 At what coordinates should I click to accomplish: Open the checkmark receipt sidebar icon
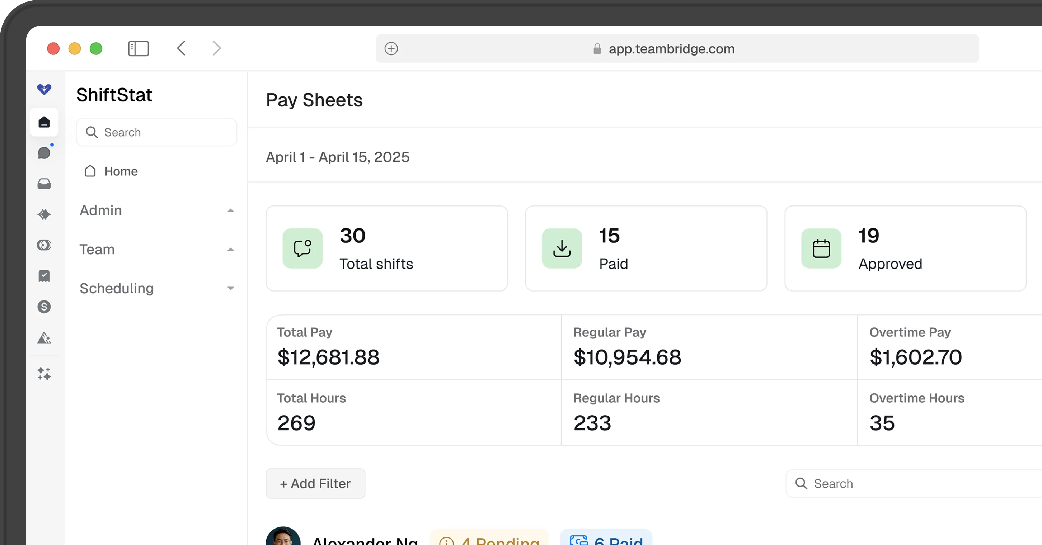pyautogui.click(x=44, y=276)
